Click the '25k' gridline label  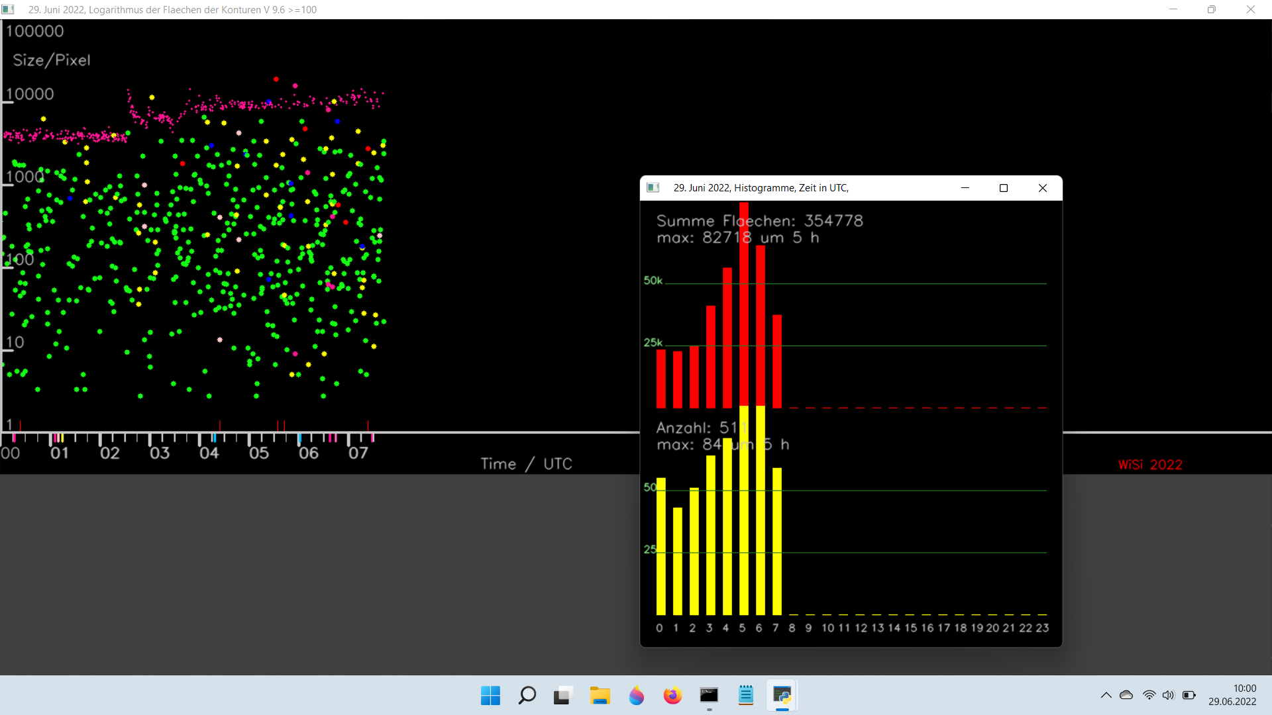tap(653, 343)
